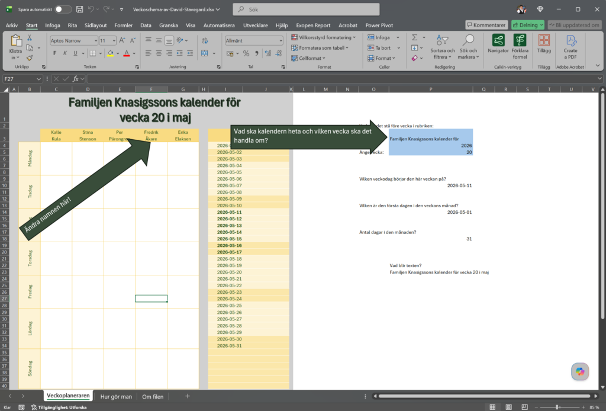This screenshot has width=606, height=411.
Task: Click the Delning share button
Action: coord(527,25)
